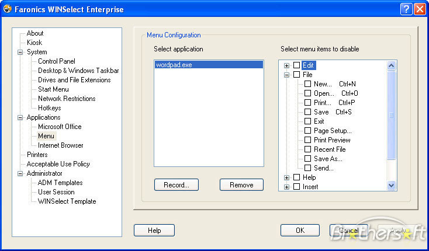Check the Insert menu checkbox
Image resolution: width=429 pixels, height=251 pixels.
[x=296, y=187]
